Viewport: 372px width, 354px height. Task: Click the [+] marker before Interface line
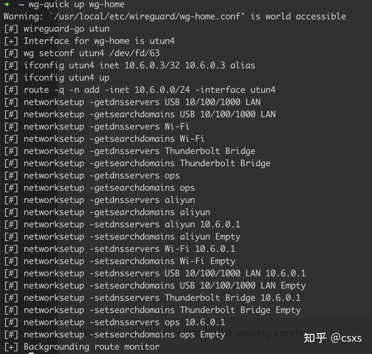click(x=11, y=41)
